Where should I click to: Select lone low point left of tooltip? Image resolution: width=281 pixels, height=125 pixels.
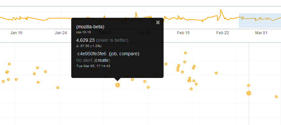tap(58, 87)
